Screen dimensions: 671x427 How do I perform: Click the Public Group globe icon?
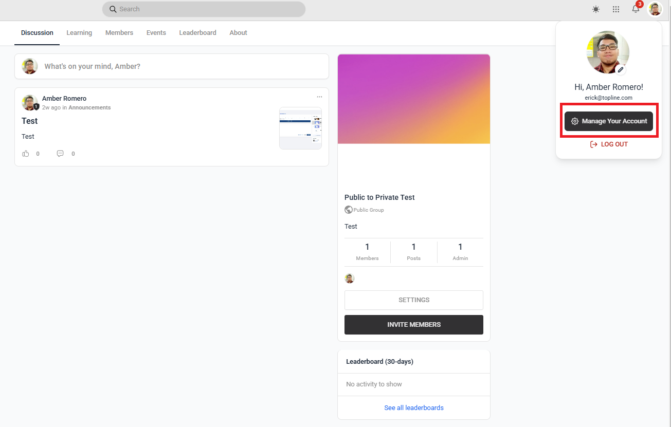[x=349, y=210]
